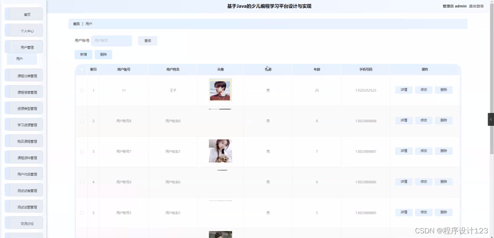Select the 用户 submenu item
Viewport: 494px width, 238px height.
point(22,59)
